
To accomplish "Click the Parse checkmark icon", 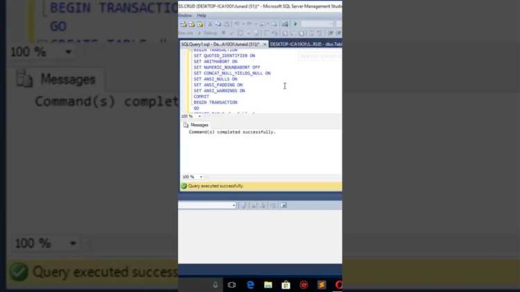I will click(232, 33).
